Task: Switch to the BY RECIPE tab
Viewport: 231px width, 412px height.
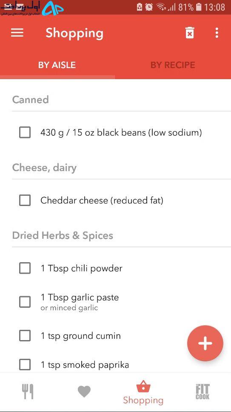Action: pos(173,65)
